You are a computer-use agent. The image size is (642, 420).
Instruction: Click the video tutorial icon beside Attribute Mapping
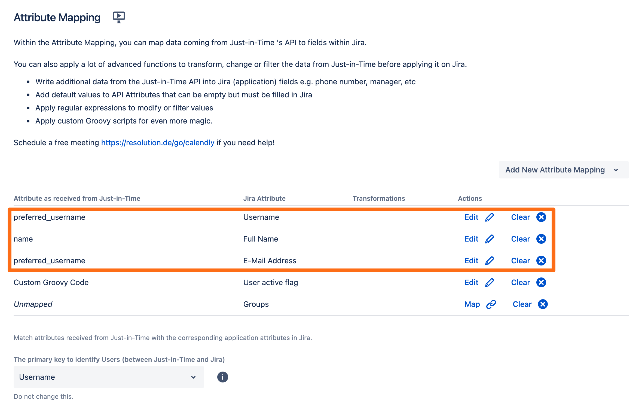click(119, 17)
